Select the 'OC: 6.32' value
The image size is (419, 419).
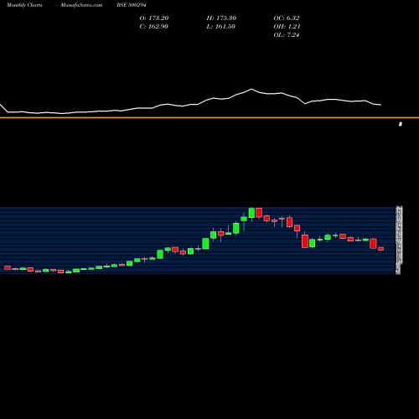[x=287, y=18]
